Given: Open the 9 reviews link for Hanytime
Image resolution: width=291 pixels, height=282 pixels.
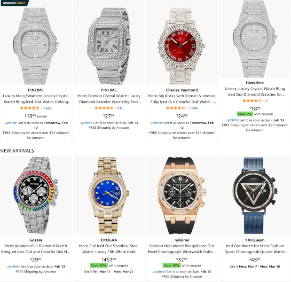Looking at the screenshot, I should click(266, 101).
